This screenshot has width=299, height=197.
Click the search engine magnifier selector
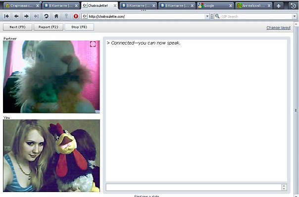click(x=217, y=16)
